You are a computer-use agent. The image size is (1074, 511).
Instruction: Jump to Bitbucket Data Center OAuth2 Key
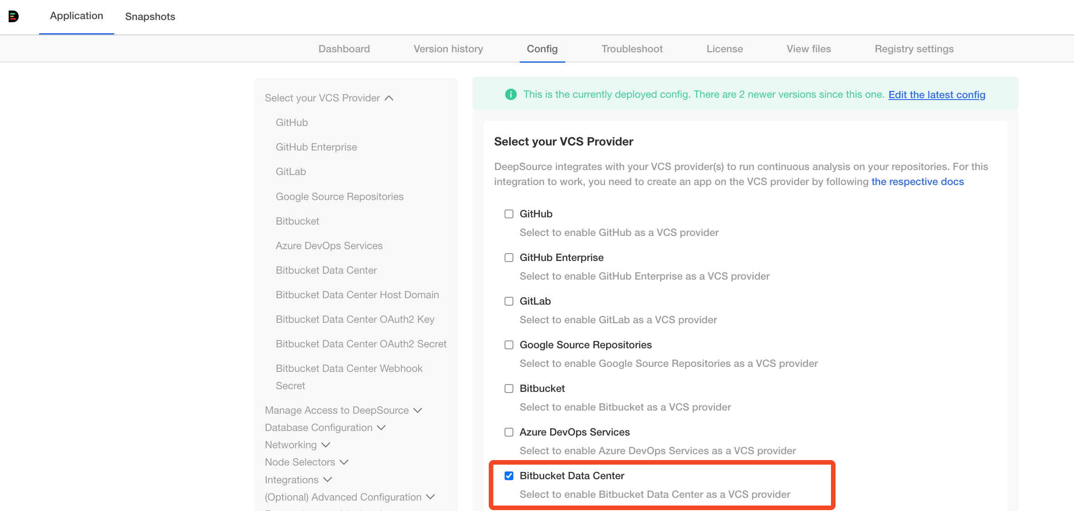(355, 320)
